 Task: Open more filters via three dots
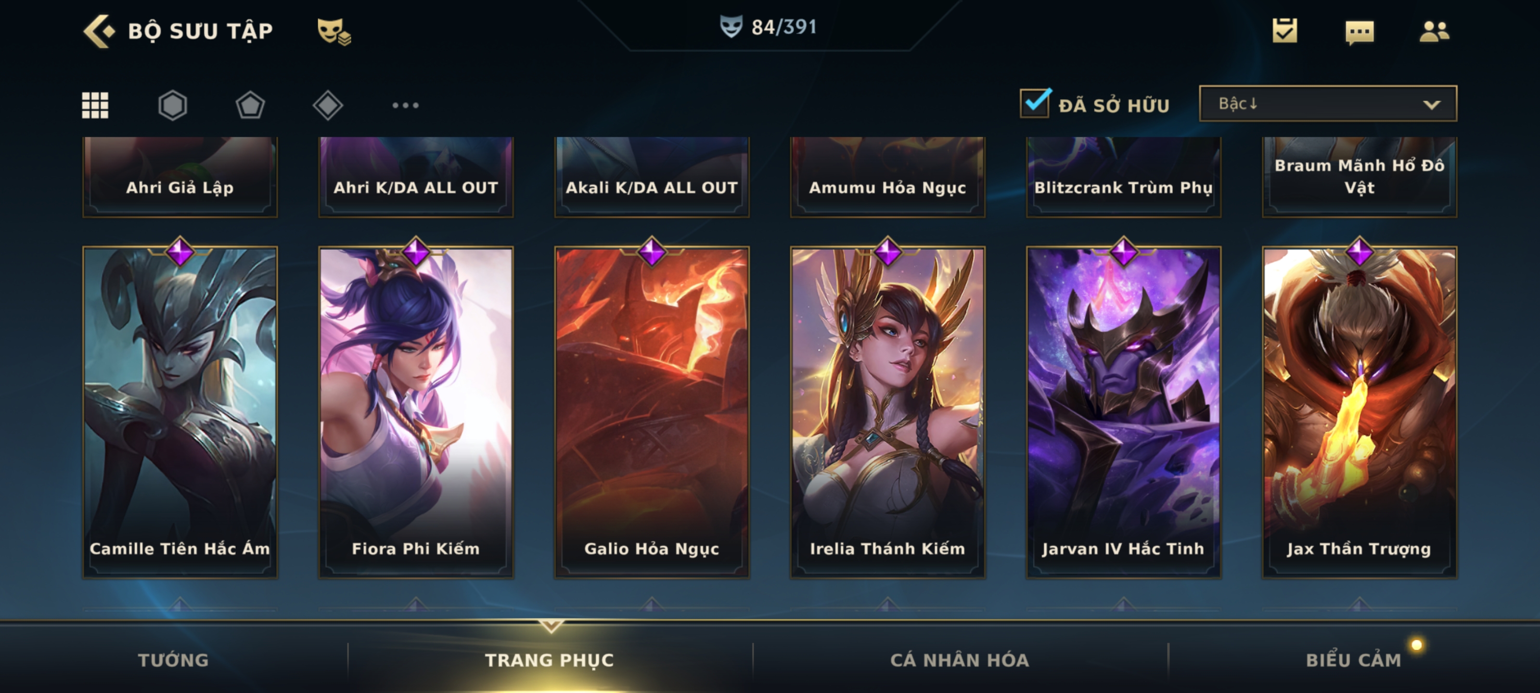405,105
